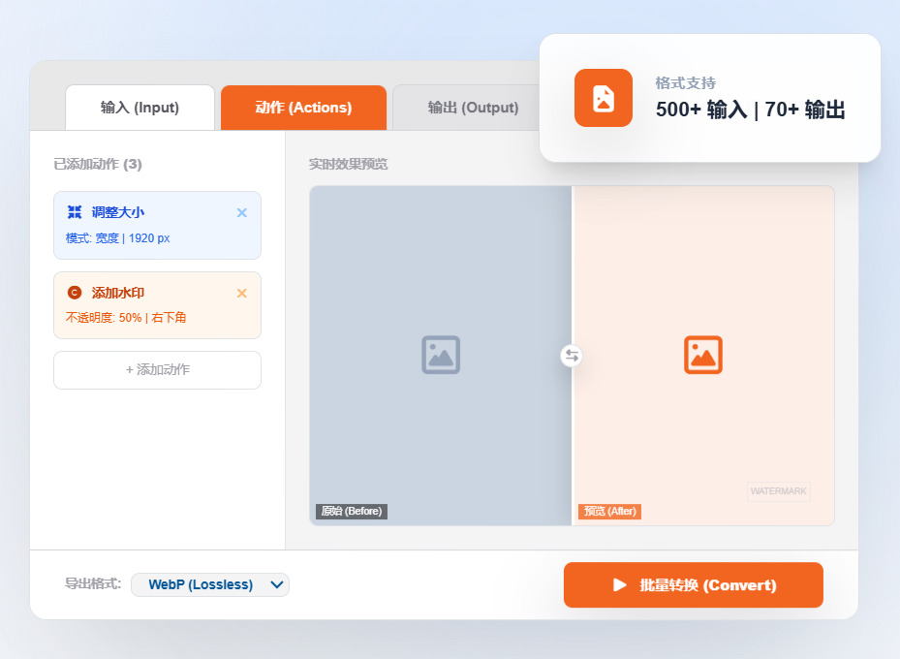Viewport: 900px width, 659px height.
Task: Click the 实时效果预览 heading
Action: [349, 164]
